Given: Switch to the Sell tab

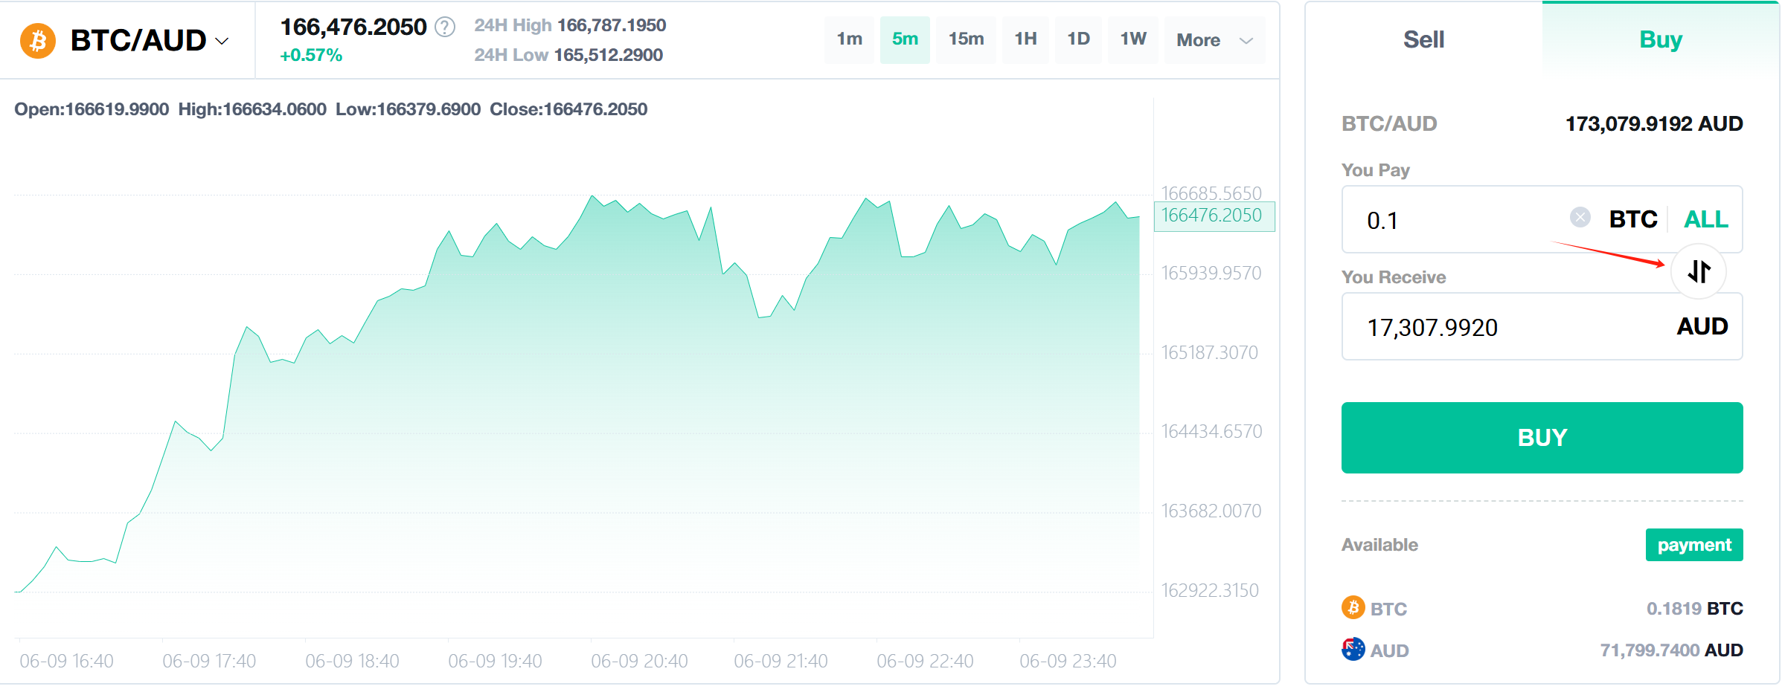Looking at the screenshot, I should [1423, 39].
